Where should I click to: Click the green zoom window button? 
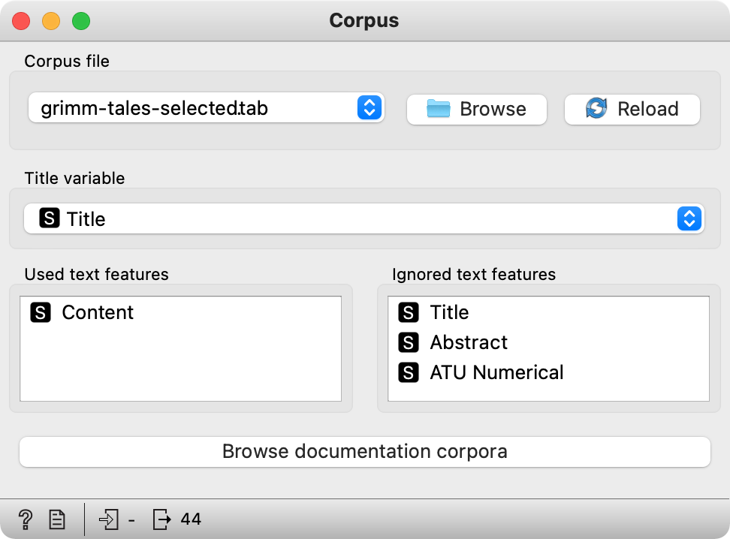click(x=81, y=21)
